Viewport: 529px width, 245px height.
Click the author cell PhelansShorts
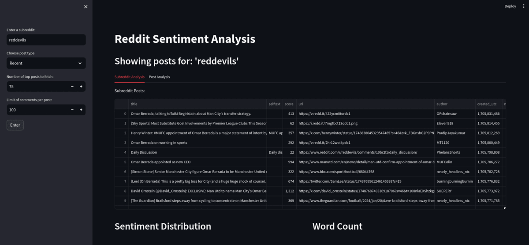(454, 153)
